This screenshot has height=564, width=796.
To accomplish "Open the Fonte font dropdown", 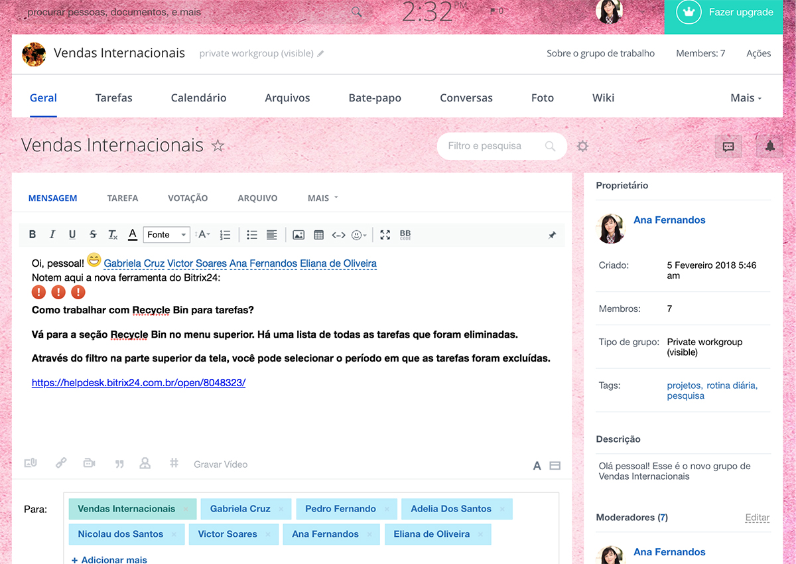I will (x=166, y=235).
